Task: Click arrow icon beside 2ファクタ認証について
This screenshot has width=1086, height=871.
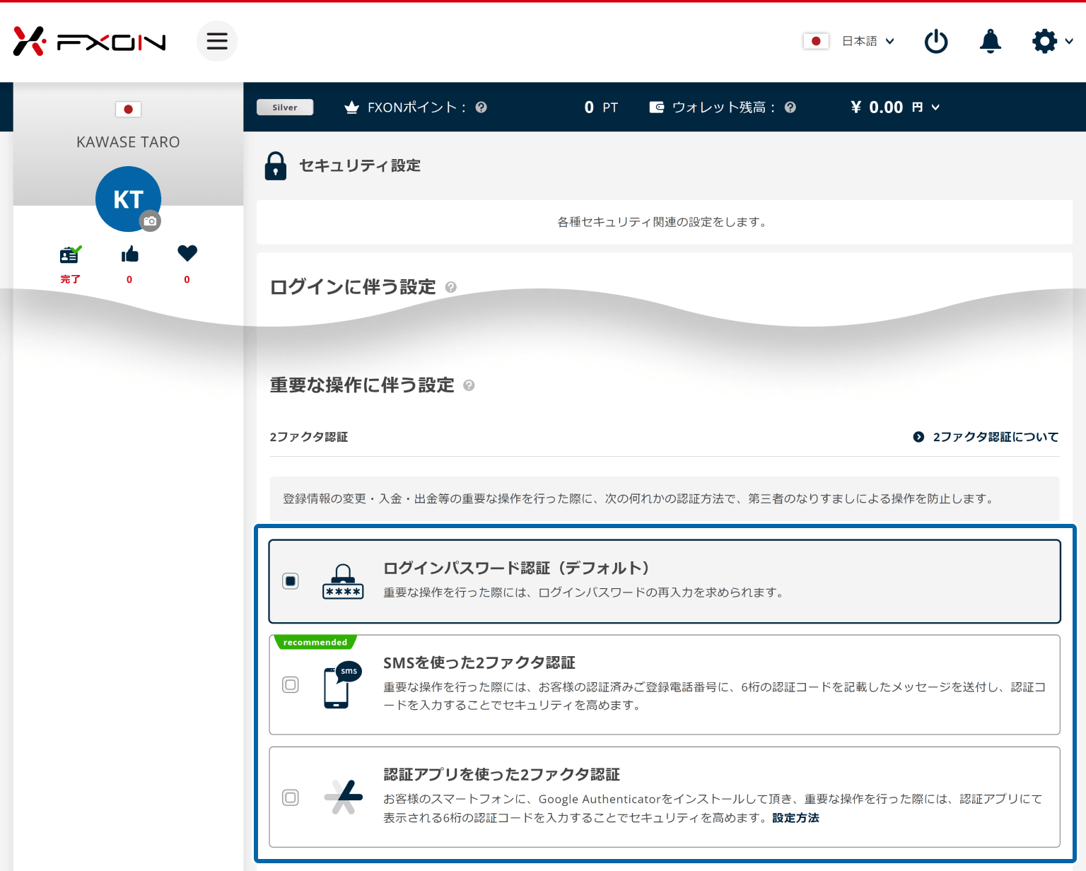Action: [x=918, y=437]
